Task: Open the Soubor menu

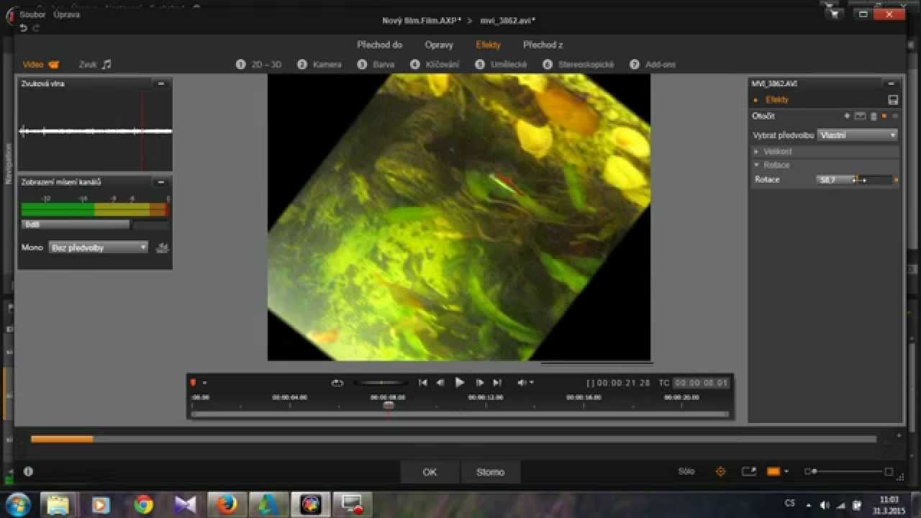Action: pos(33,14)
